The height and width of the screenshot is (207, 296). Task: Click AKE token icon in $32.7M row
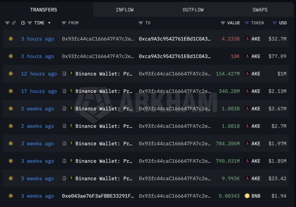[x=247, y=39]
